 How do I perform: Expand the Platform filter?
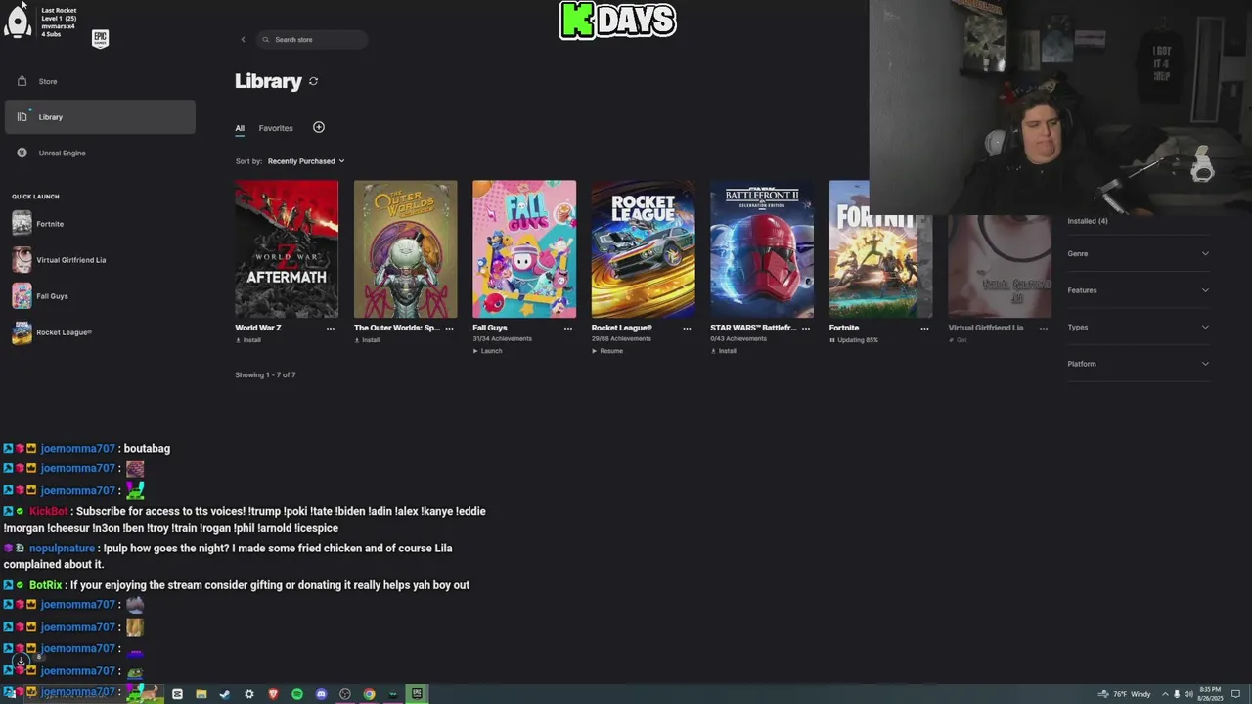click(1139, 364)
